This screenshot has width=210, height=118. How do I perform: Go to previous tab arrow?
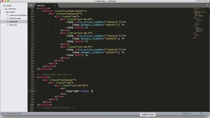30,5
